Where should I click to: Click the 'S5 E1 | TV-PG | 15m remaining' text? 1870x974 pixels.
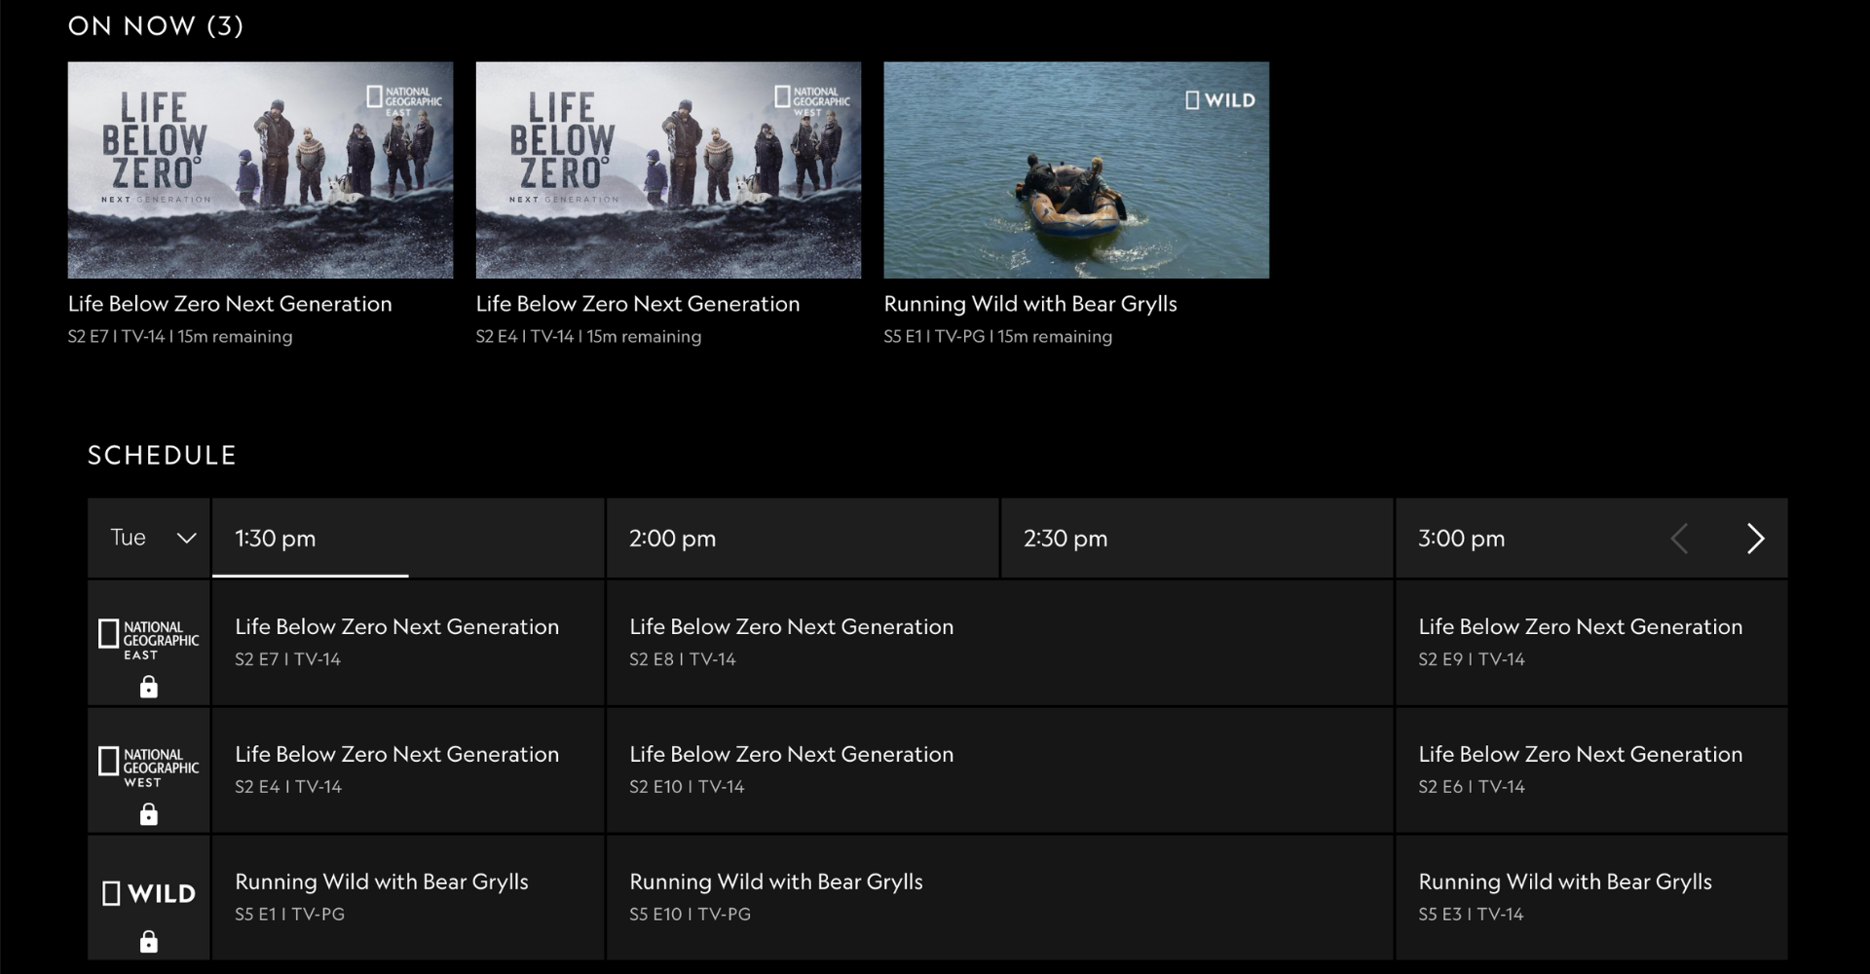coord(998,337)
